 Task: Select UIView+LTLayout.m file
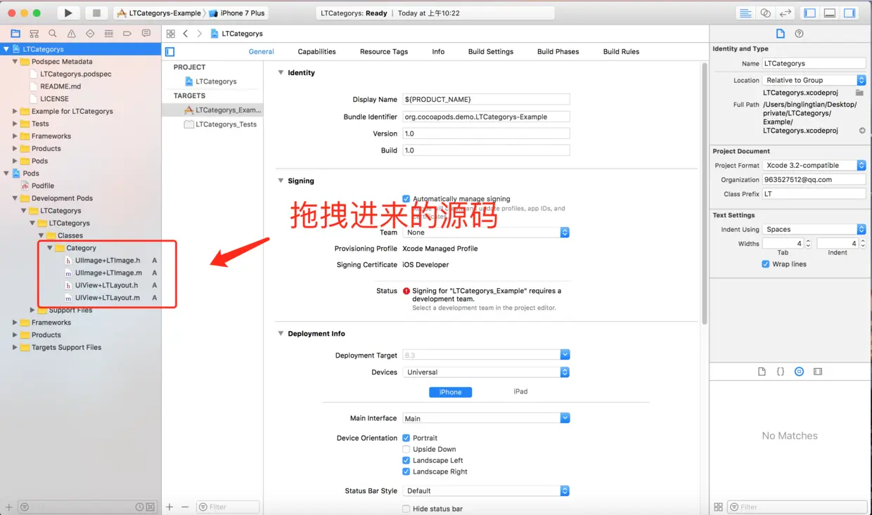pyautogui.click(x=107, y=298)
